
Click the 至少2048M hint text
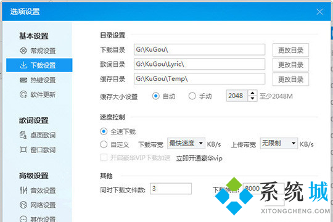276,96
